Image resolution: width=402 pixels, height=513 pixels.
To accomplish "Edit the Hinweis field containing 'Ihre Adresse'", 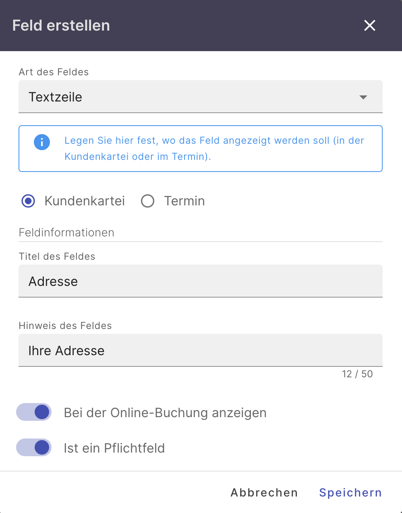I will click(x=201, y=350).
